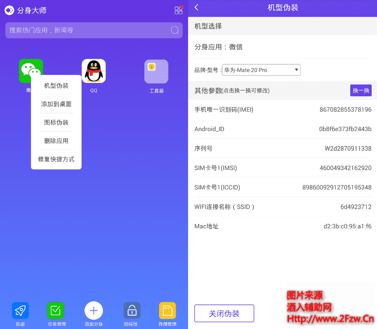Click the 换一换 refresh parameters button

click(x=361, y=90)
